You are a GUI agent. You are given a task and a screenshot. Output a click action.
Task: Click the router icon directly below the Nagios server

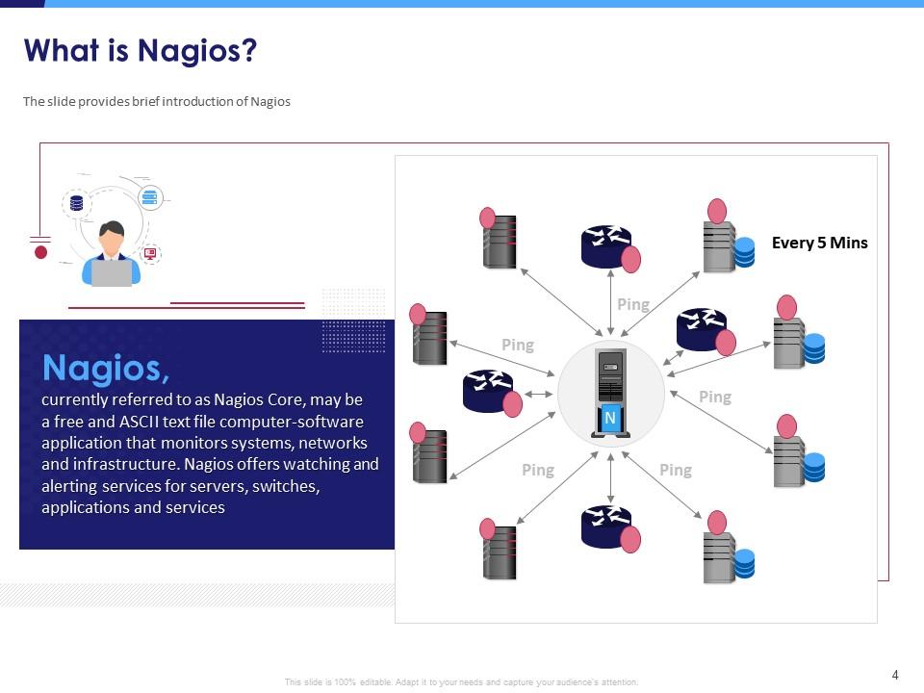(606, 526)
